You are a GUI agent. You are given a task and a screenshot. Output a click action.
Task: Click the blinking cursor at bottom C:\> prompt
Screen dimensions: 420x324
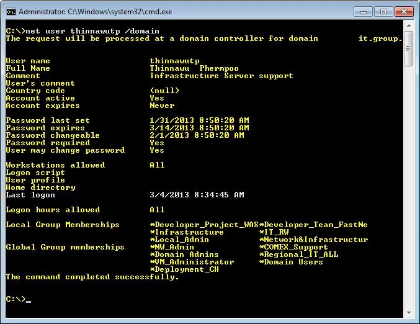coord(29,302)
